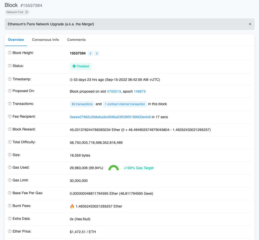Click the 18,559 bytes size value

pyautogui.click(x=80, y=156)
